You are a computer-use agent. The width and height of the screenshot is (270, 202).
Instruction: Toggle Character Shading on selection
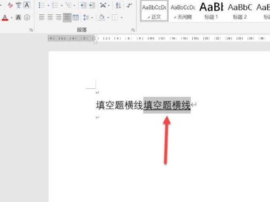click(18, 17)
